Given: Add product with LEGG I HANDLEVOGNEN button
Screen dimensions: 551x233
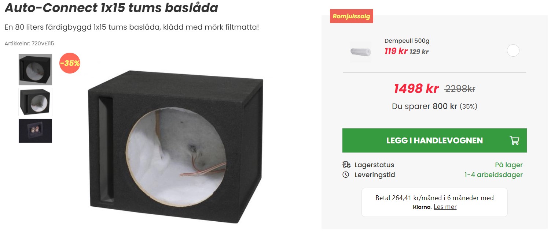Looking at the screenshot, I should tap(434, 140).
